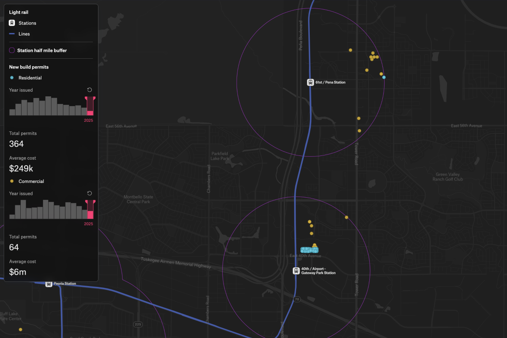
Task: Click the Stations legend train icon
Action: pos(12,23)
